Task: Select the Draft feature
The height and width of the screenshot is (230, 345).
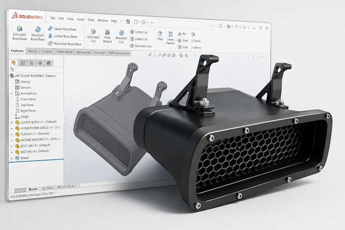Action: [x=183, y=41]
